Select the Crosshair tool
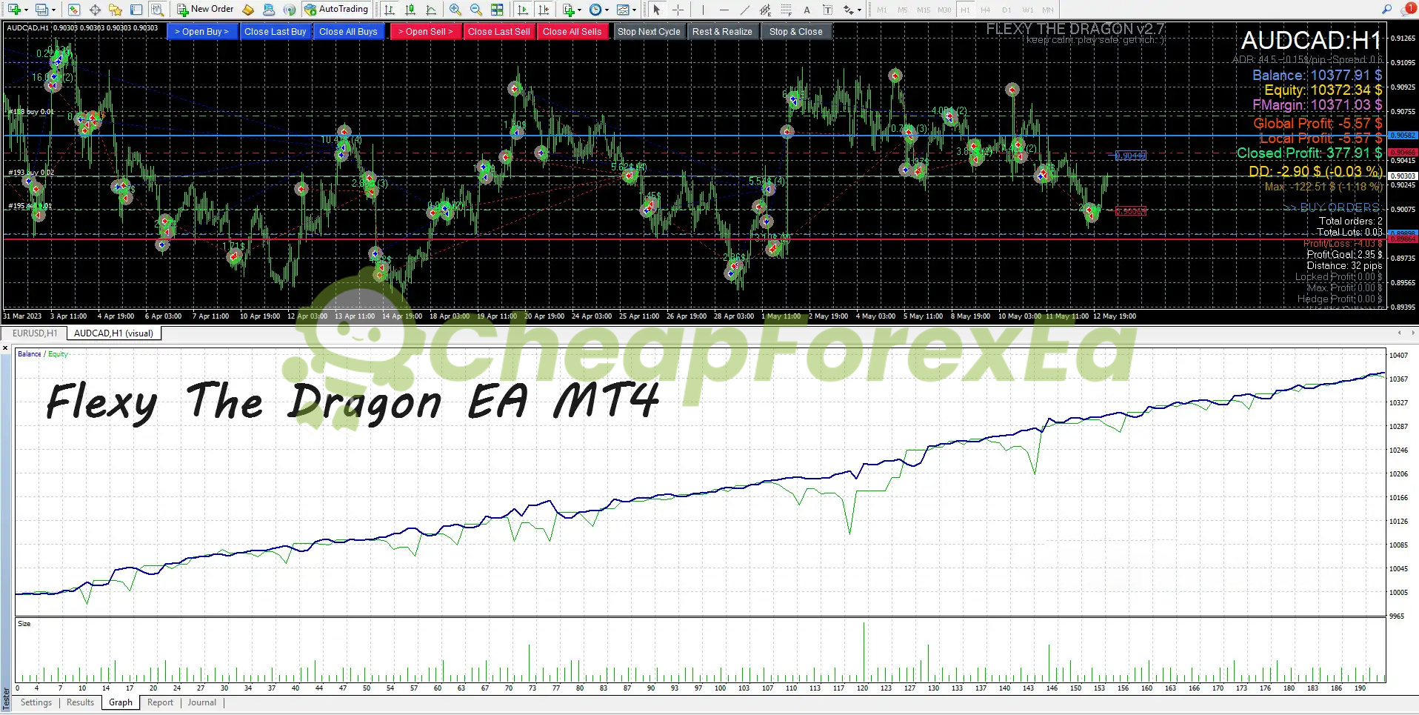The height and width of the screenshot is (715, 1419). tap(677, 10)
